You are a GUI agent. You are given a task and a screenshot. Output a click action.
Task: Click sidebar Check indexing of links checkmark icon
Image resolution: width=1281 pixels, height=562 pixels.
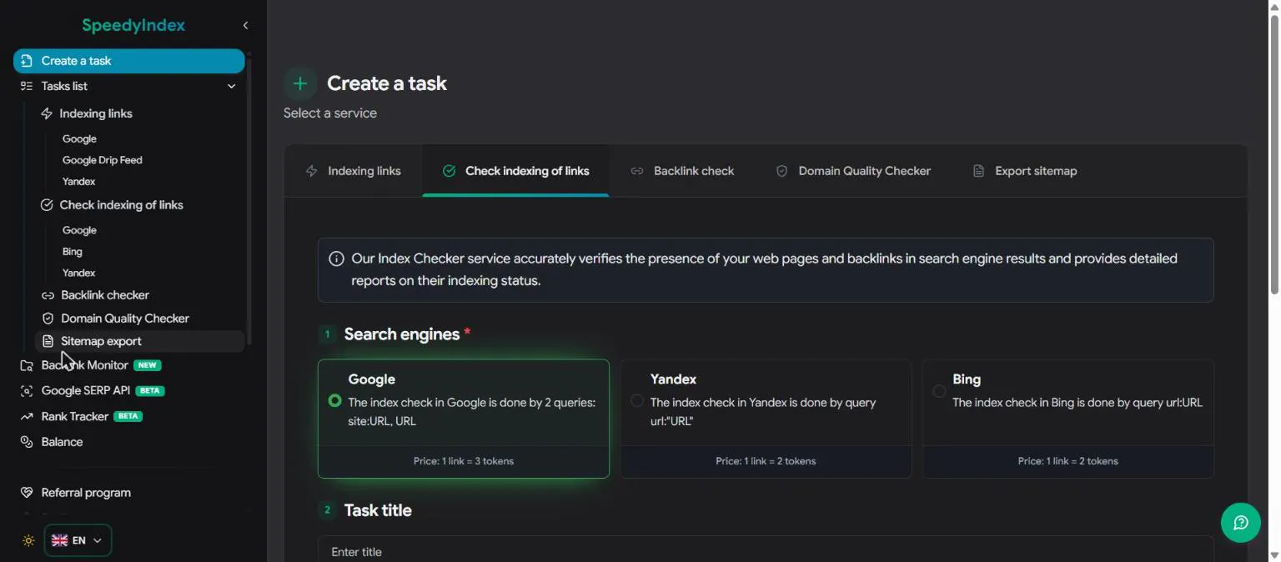(x=47, y=205)
